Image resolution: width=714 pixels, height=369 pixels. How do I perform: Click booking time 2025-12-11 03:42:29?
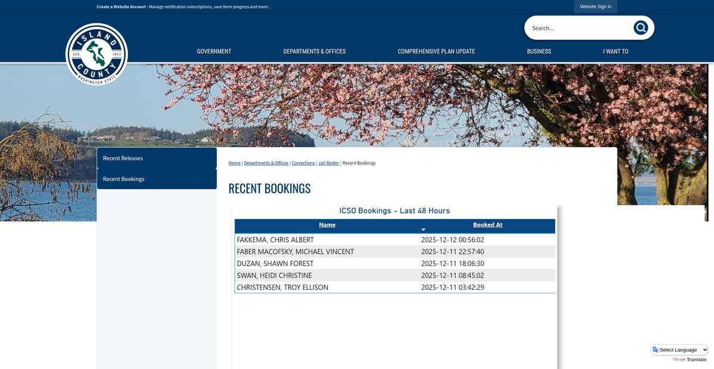(453, 287)
